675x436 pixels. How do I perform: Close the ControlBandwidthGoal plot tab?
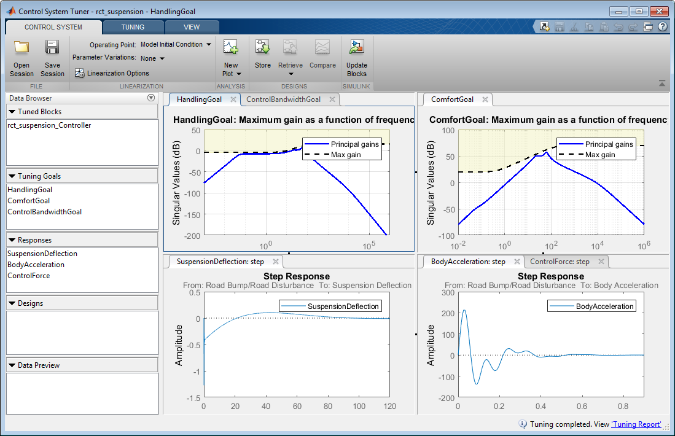(332, 99)
